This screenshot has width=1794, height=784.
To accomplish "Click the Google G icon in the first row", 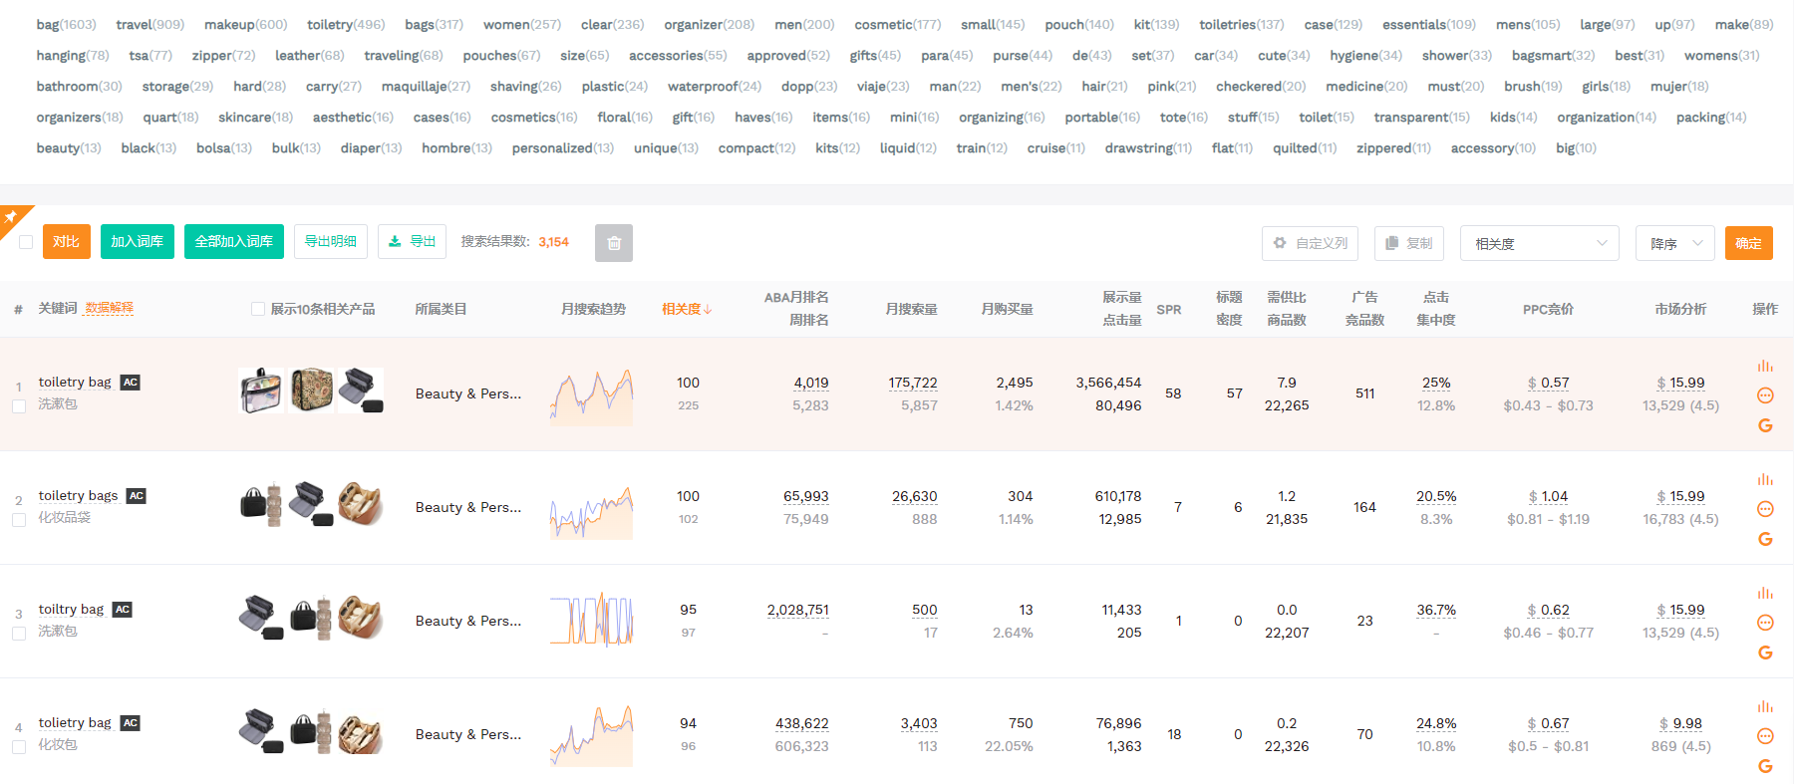I will pos(1765,425).
